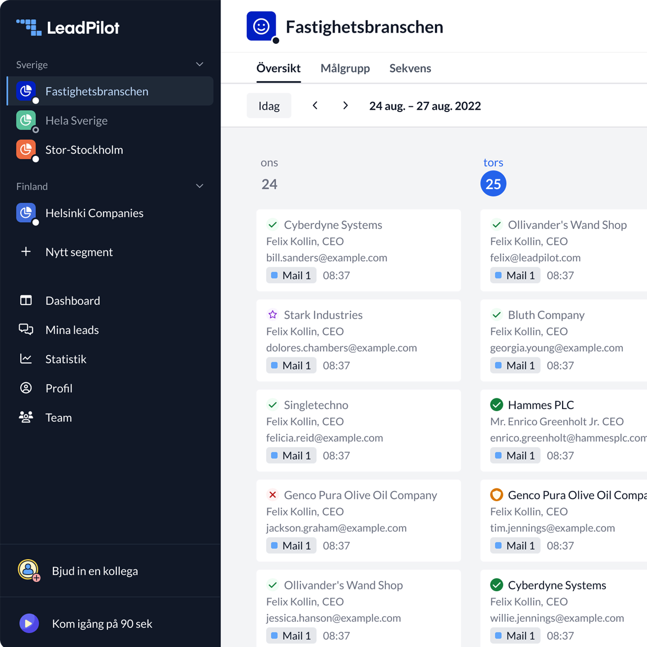Image resolution: width=647 pixels, height=647 pixels.
Task: Select thursday date 25 circle
Action: click(493, 183)
